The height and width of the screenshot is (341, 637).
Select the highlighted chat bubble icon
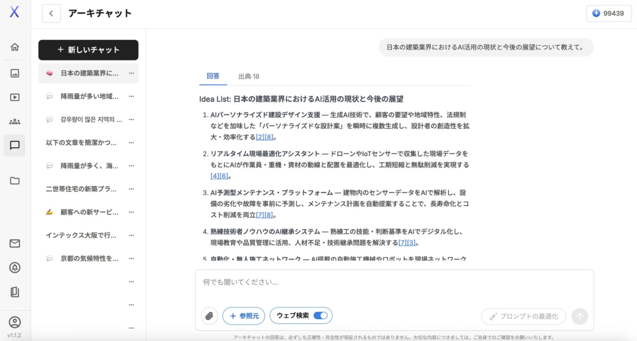coord(15,145)
